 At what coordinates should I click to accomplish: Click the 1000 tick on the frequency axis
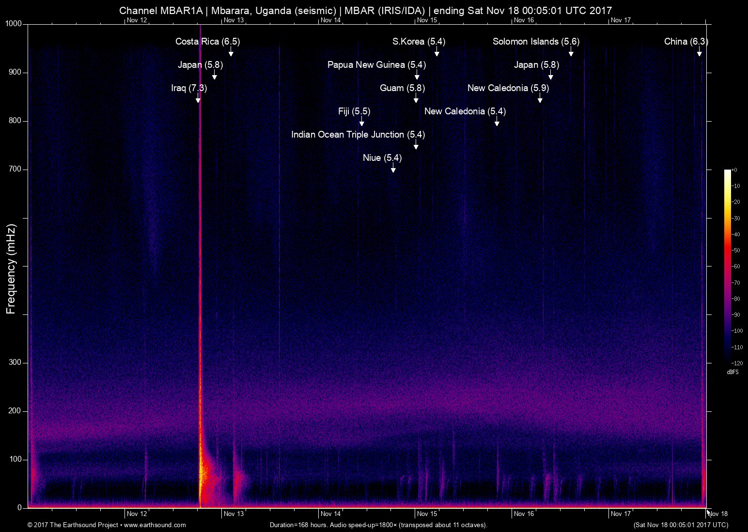14,24
